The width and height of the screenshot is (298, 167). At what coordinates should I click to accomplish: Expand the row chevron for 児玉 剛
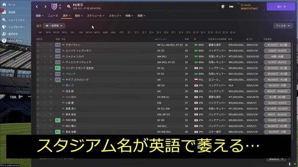pos(51,91)
